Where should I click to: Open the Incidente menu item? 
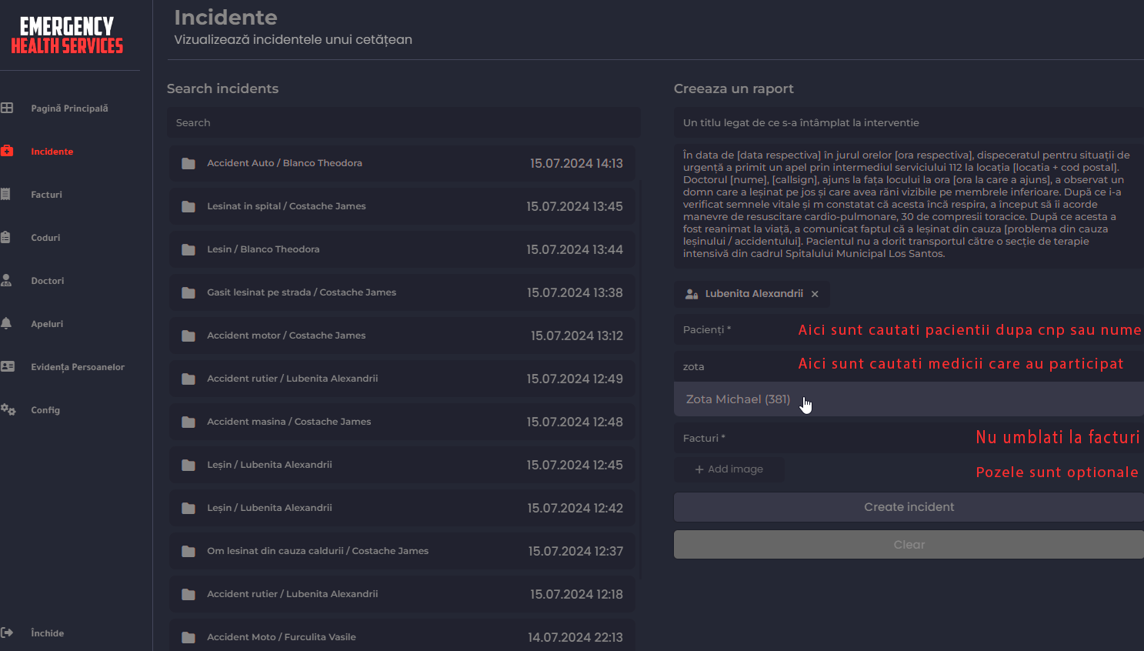click(52, 152)
